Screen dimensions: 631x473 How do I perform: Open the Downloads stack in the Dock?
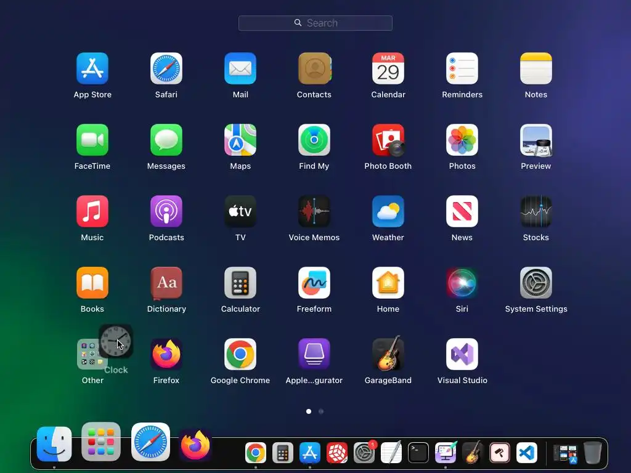point(565,453)
